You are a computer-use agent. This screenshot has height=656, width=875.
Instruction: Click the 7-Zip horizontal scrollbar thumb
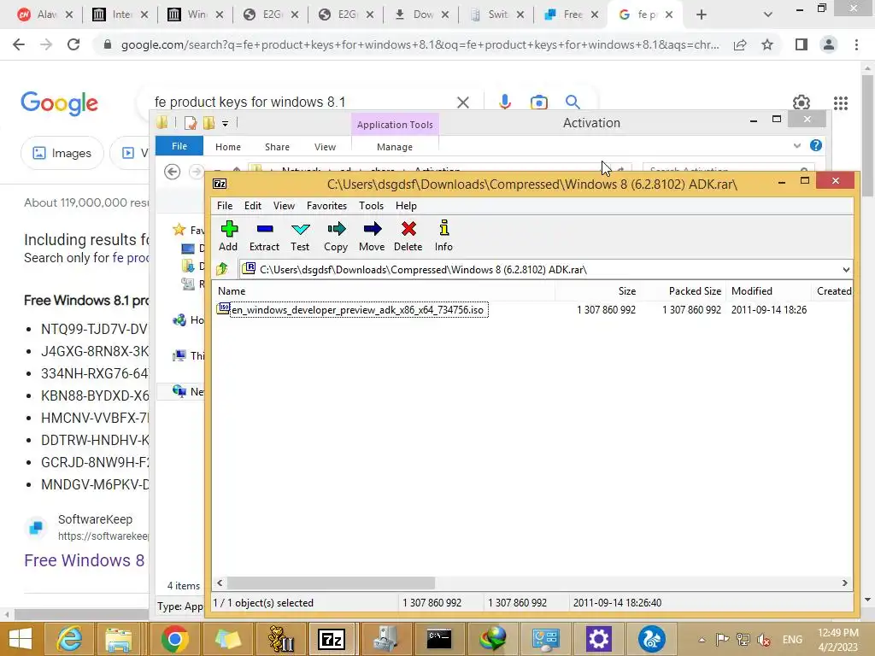pos(331,583)
